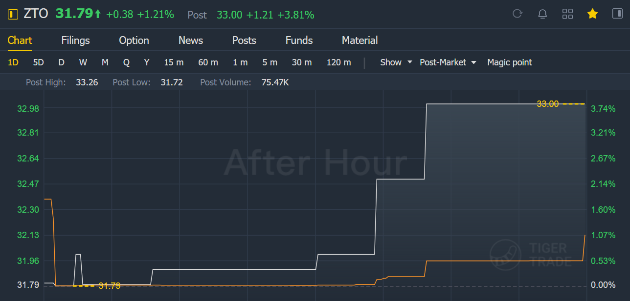Screen dimensions: 630x301
Task: Click the +3.81% post change text
Action: [296, 15]
